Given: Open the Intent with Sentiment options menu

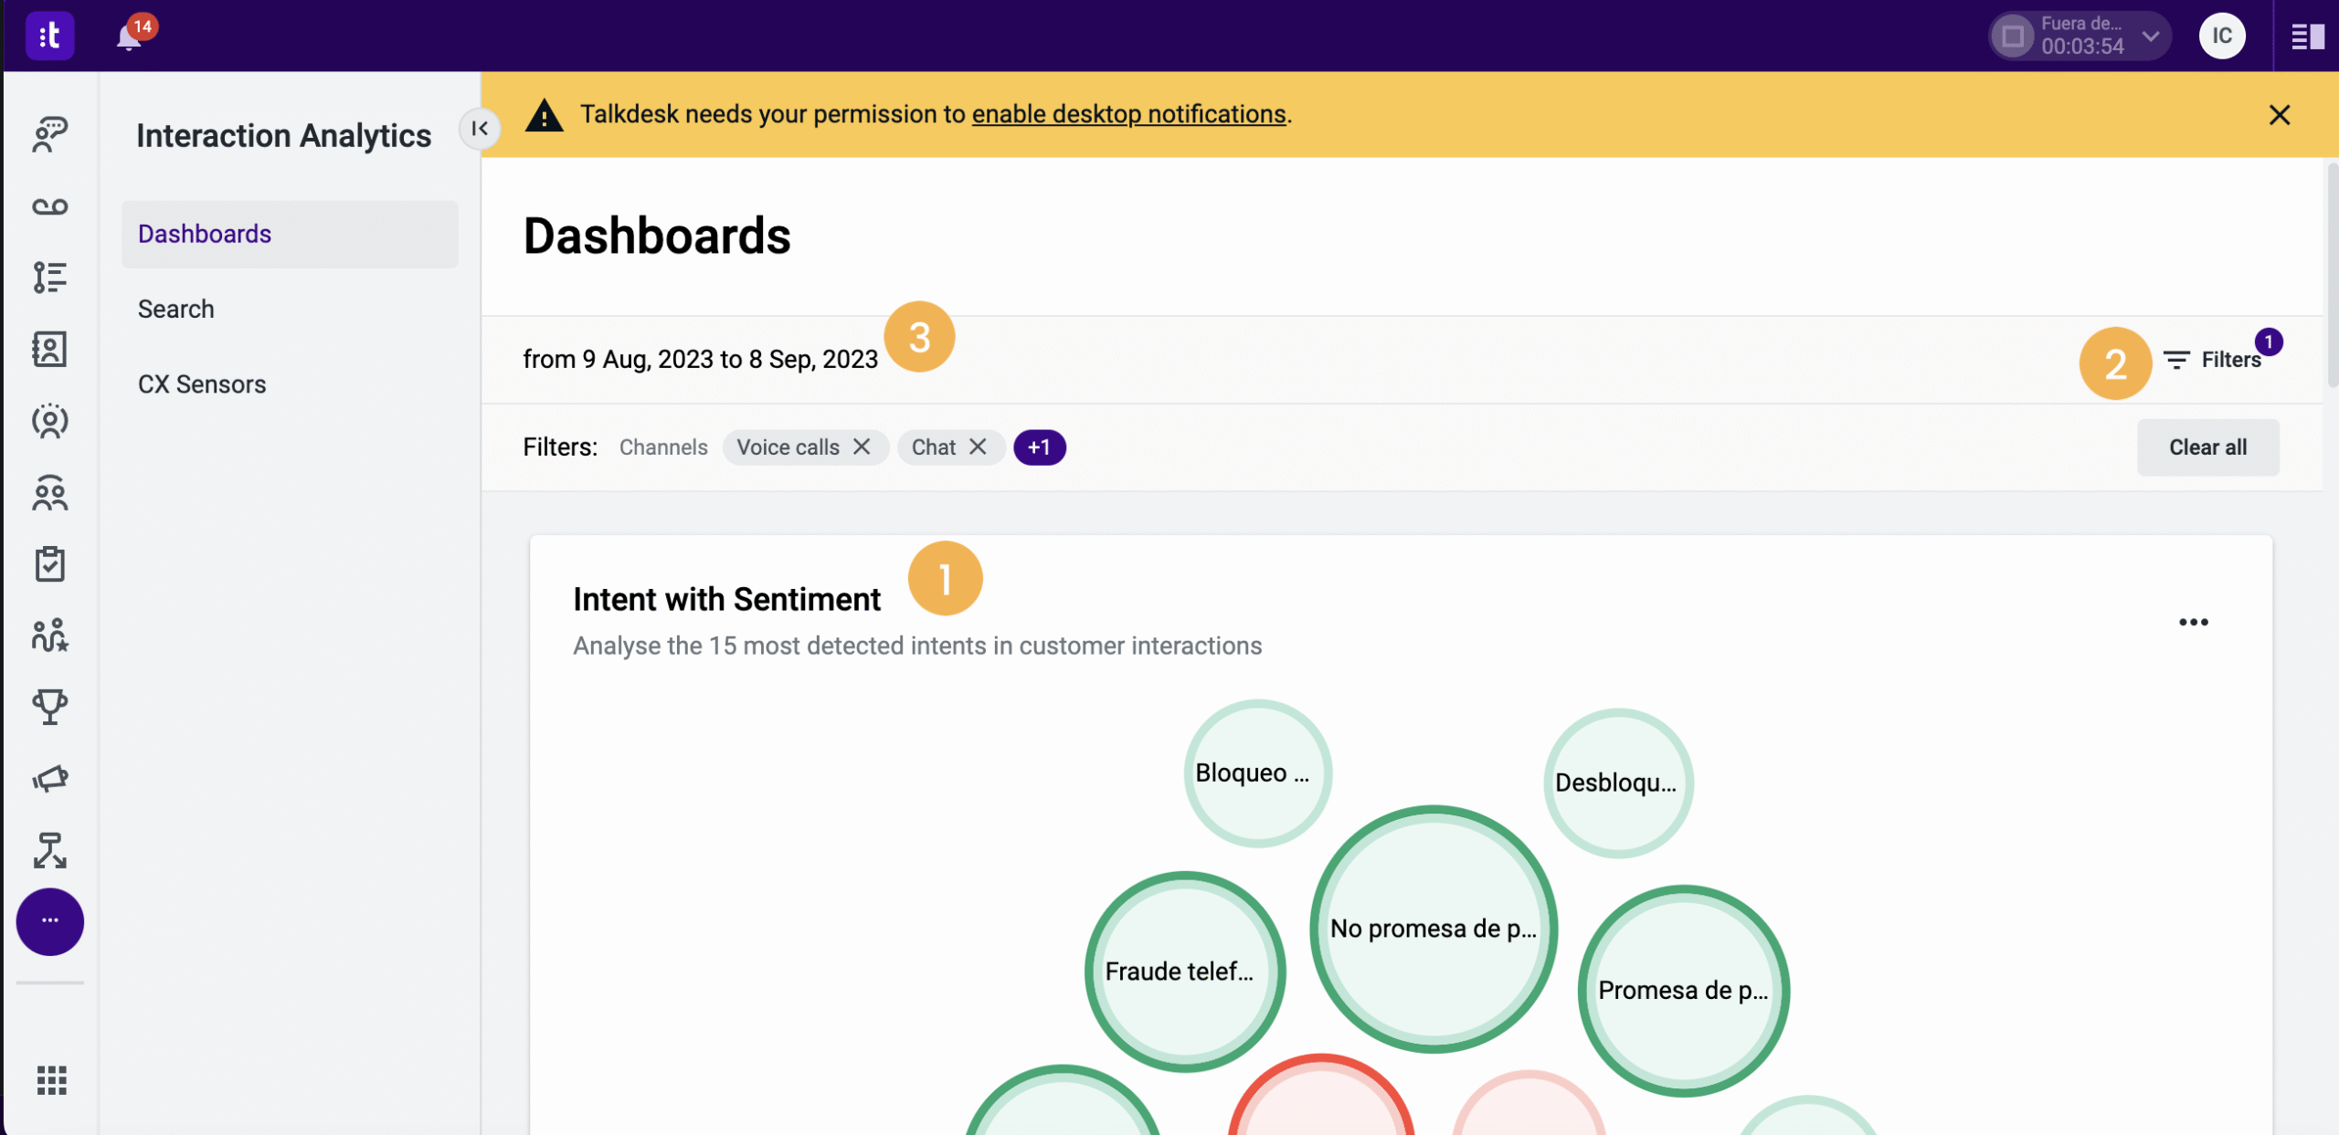Looking at the screenshot, I should [2193, 623].
